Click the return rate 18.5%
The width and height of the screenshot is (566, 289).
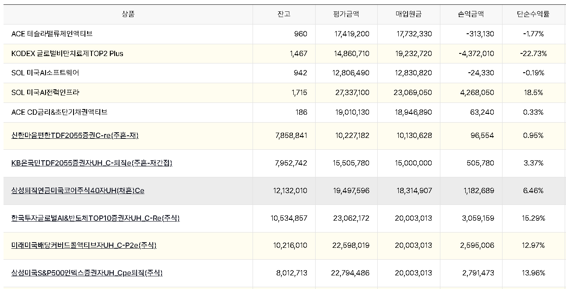533,92
